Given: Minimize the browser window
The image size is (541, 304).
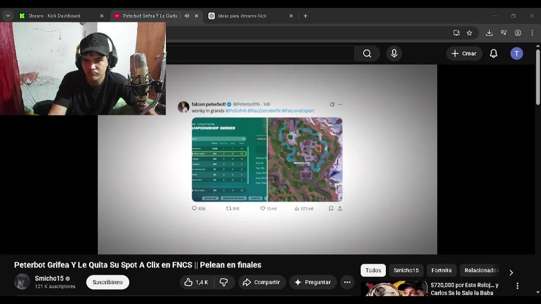Looking at the screenshot, I should (495, 16).
